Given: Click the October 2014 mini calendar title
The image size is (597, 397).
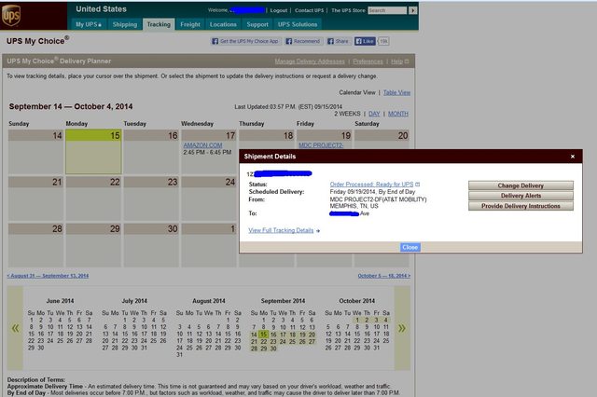Looking at the screenshot, I should 356,301.
